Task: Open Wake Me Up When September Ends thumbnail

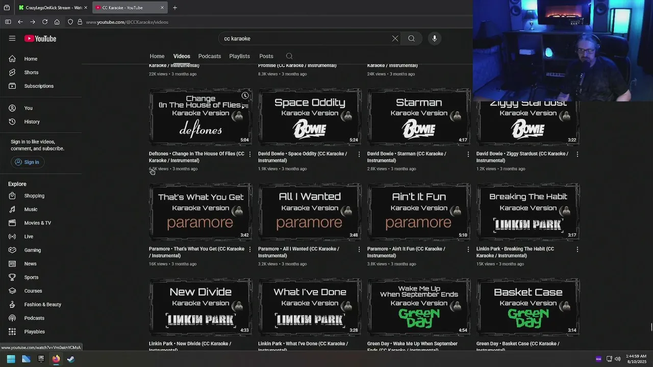Action: 419,307
